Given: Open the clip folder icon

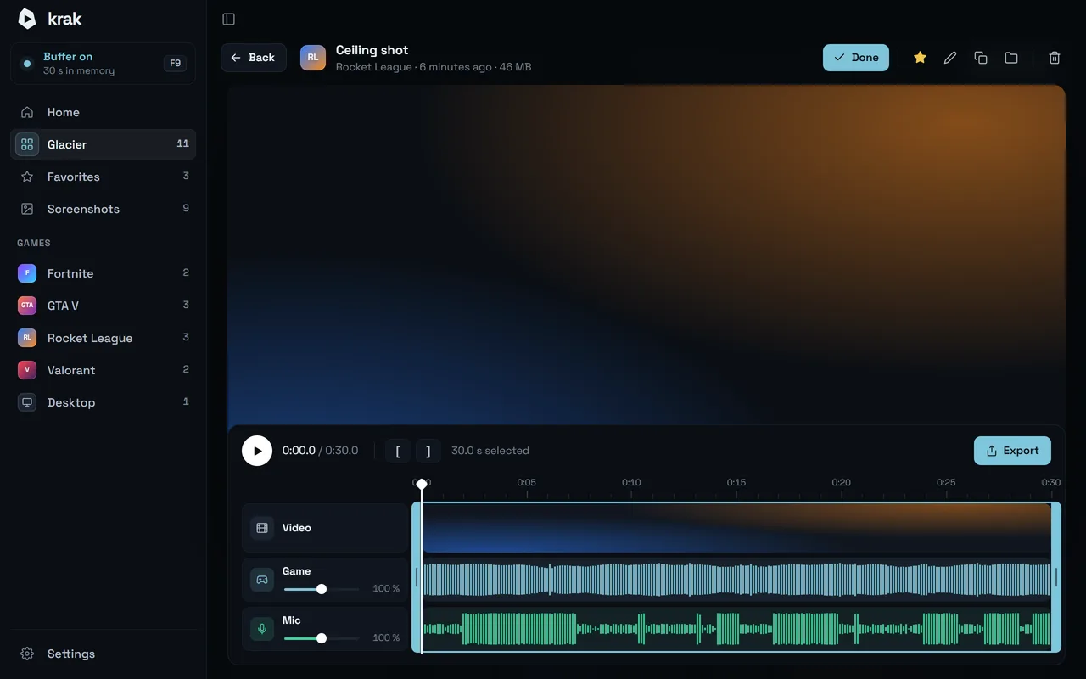Looking at the screenshot, I should (1011, 58).
